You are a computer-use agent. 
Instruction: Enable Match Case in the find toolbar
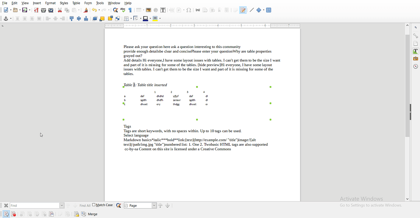94,205
